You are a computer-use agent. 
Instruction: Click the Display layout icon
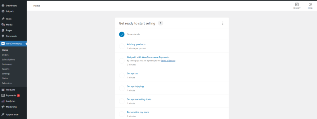coord(297,4)
